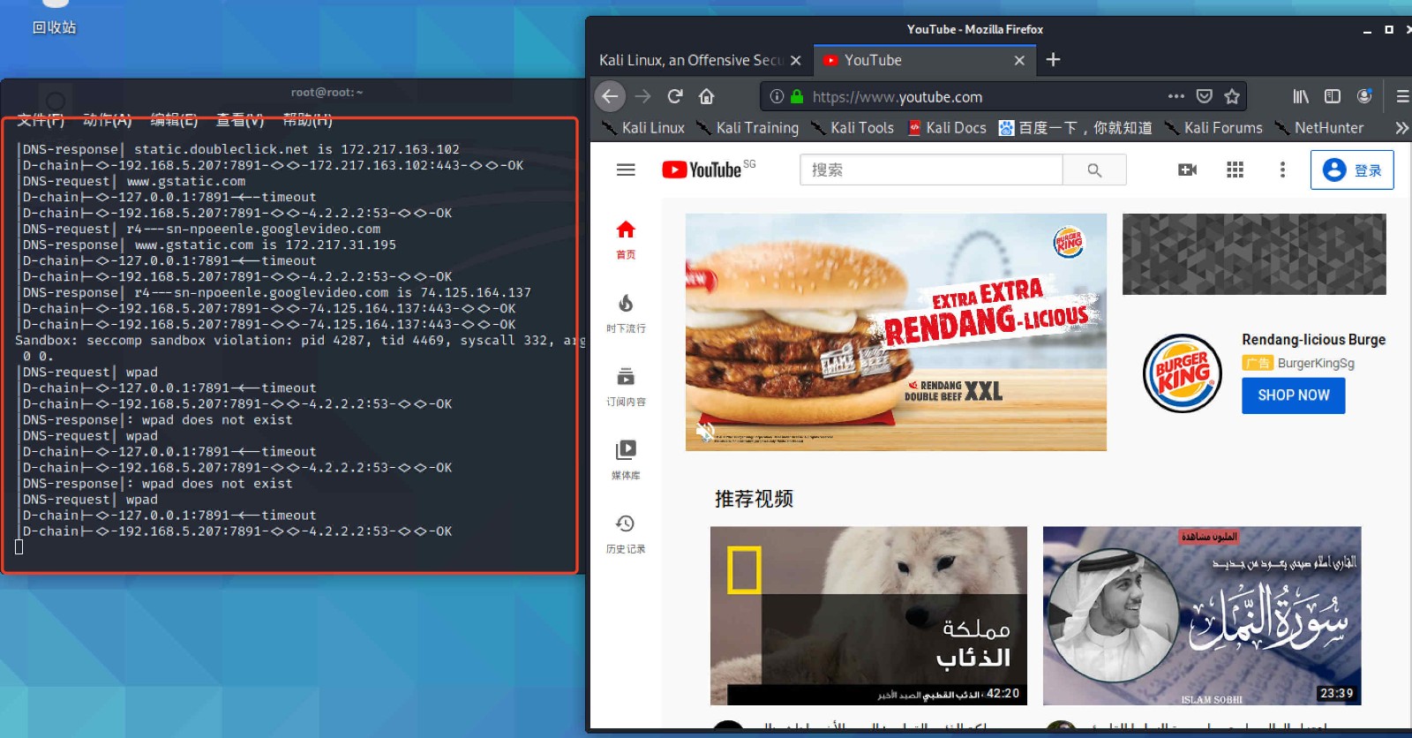Go back with Firefox back arrow
Screen dimensions: 1412x738
point(610,96)
